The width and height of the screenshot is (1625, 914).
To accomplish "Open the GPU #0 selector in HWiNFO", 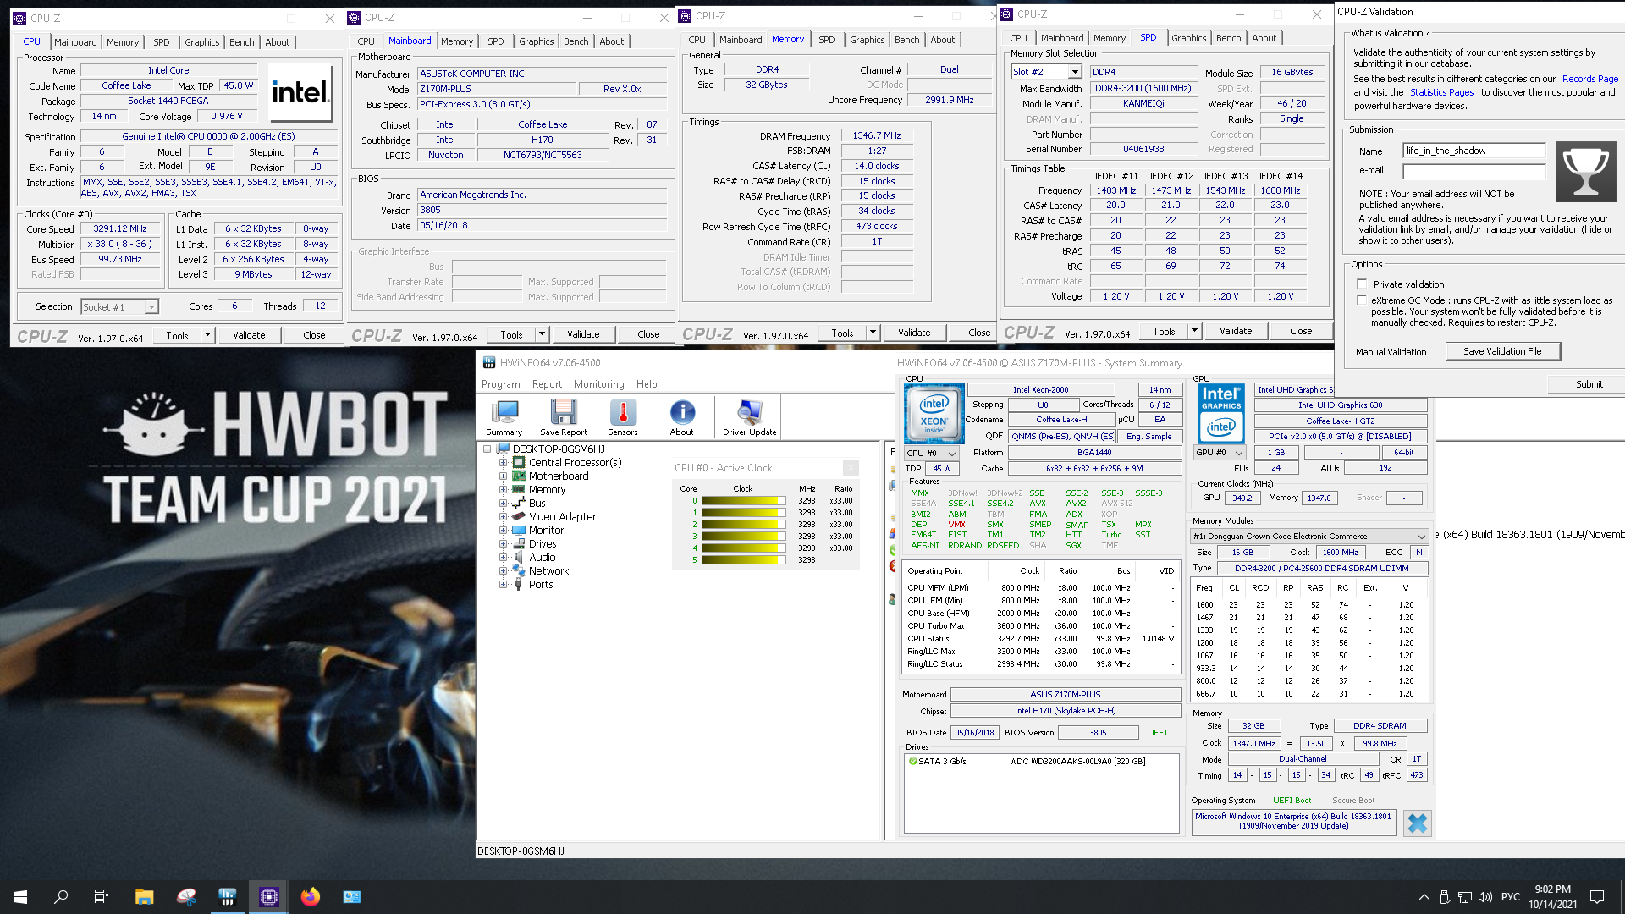I will click(1220, 453).
